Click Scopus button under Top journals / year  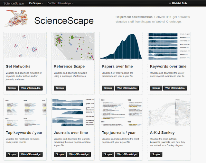[x=108, y=154]
